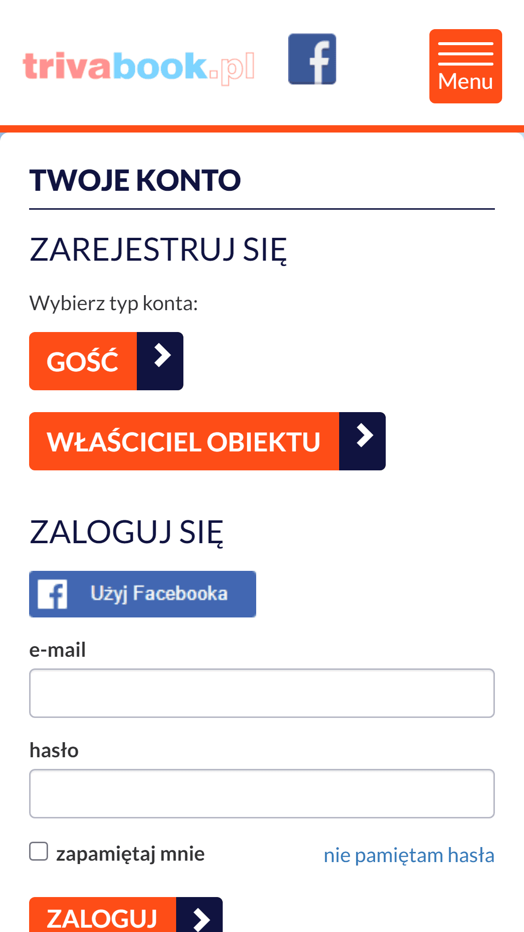Click the chevron arrow on ZALOGUJ
524x932 pixels.
[200, 916]
